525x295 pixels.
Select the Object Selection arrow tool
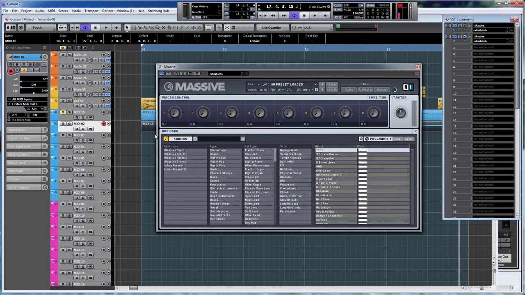(127, 27)
